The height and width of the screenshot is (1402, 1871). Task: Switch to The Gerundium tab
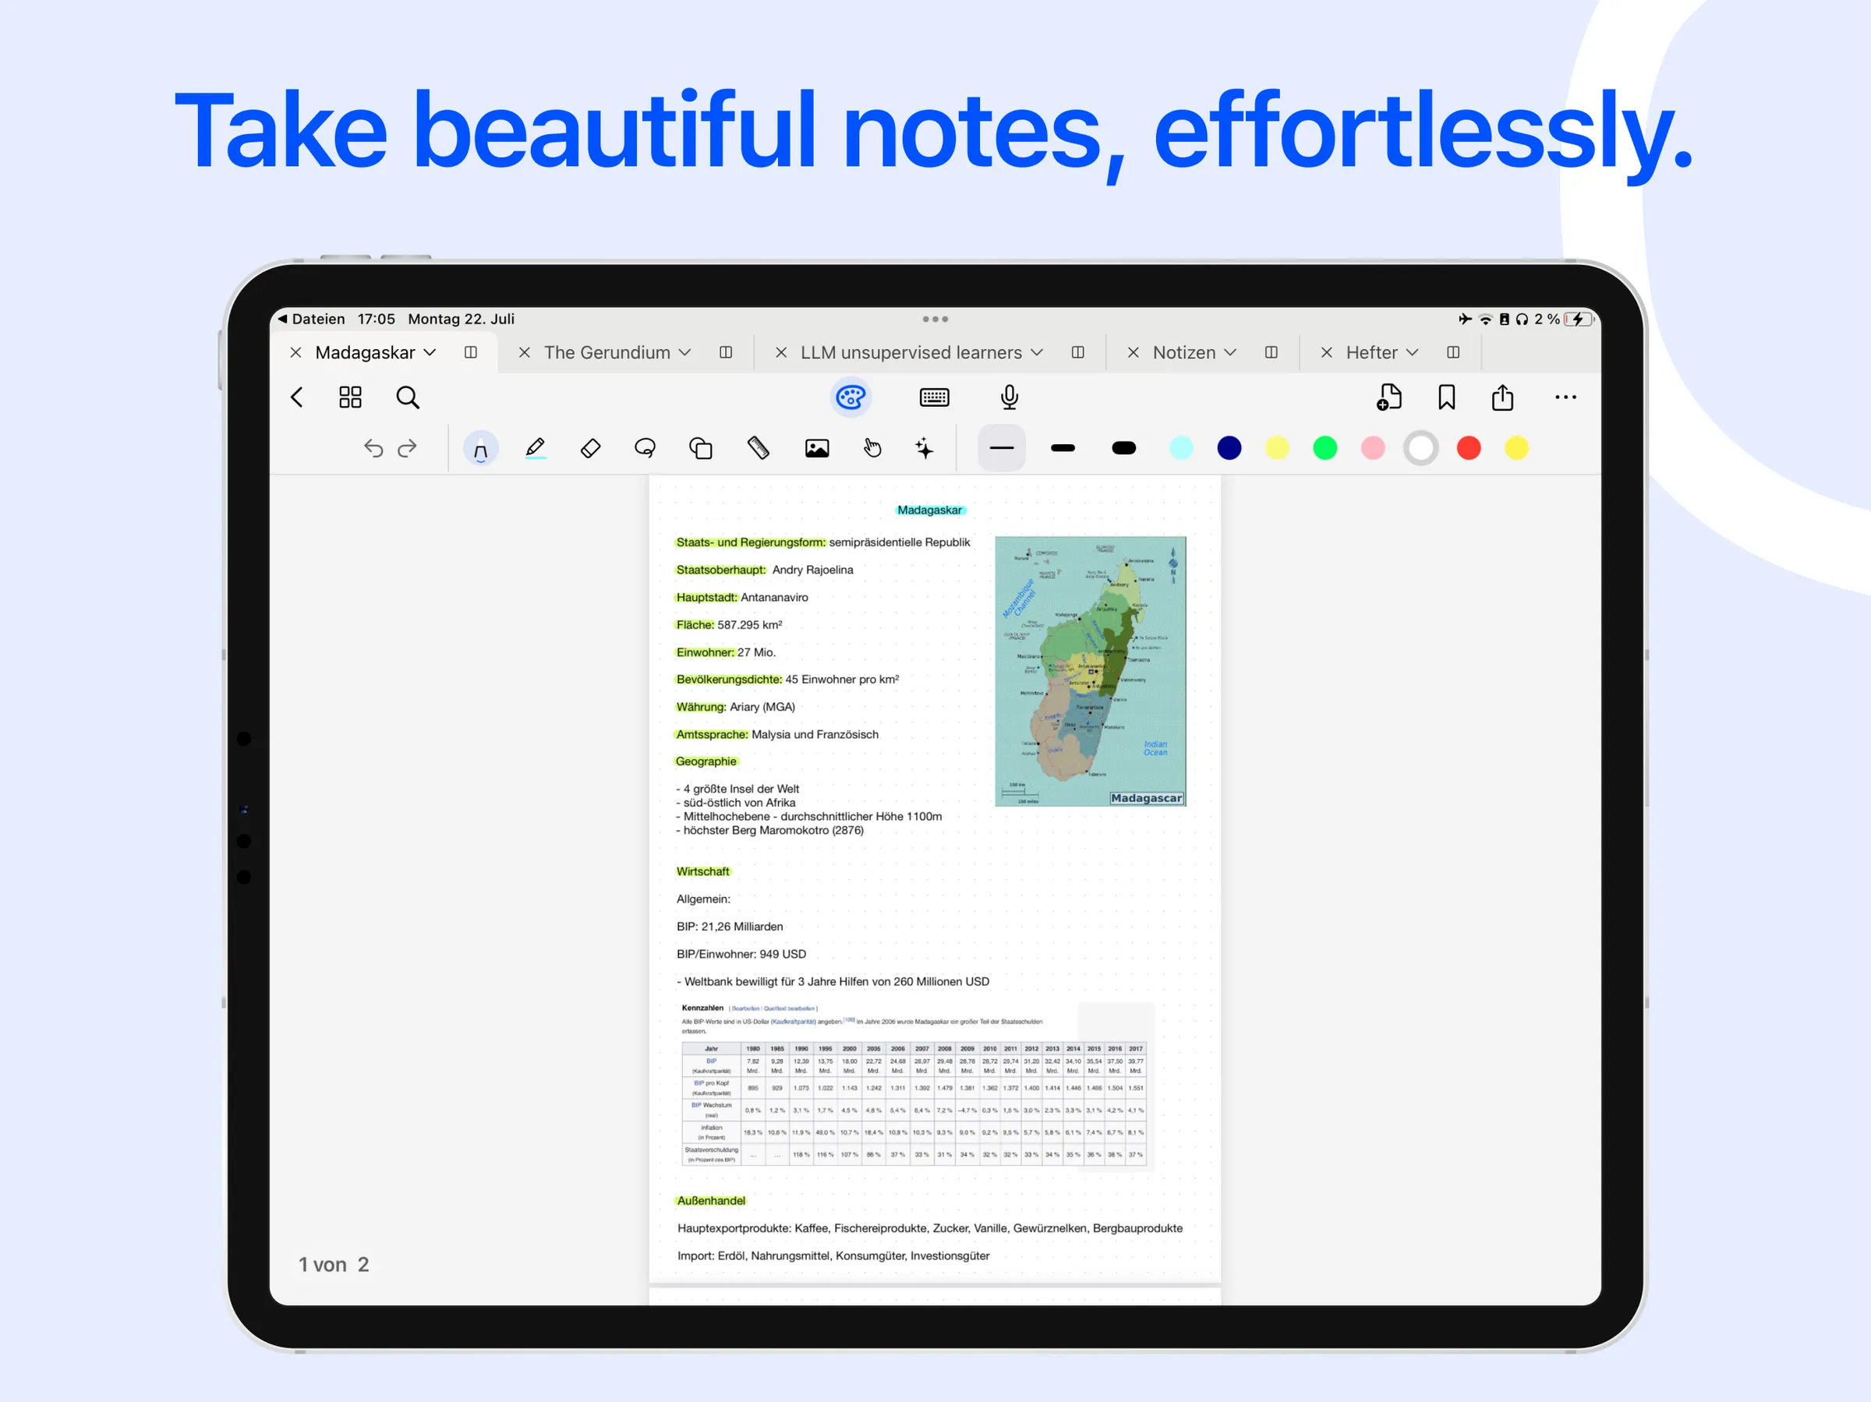[x=608, y=352]
